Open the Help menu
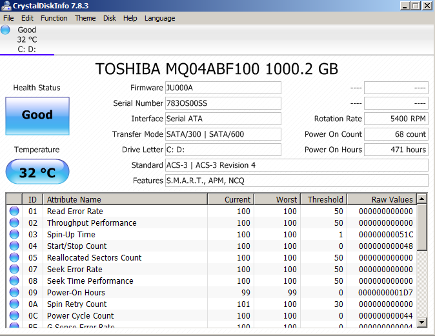This screenshot has width=435, height=336. point(130,18)
